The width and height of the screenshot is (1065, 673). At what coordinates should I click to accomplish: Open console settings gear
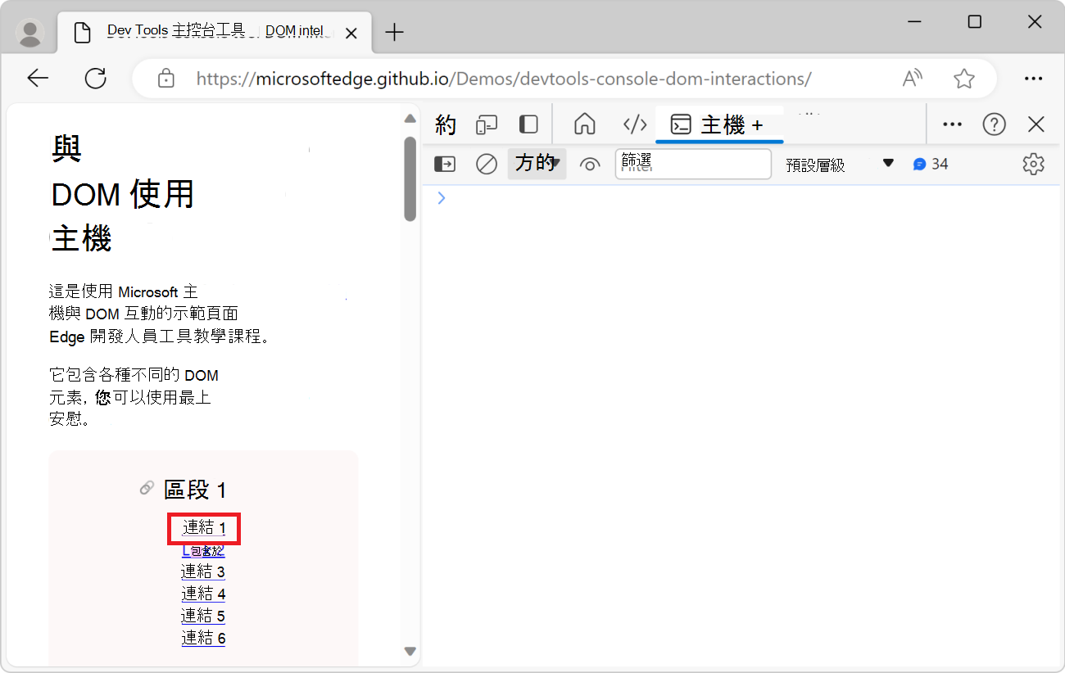point(1034,164)
